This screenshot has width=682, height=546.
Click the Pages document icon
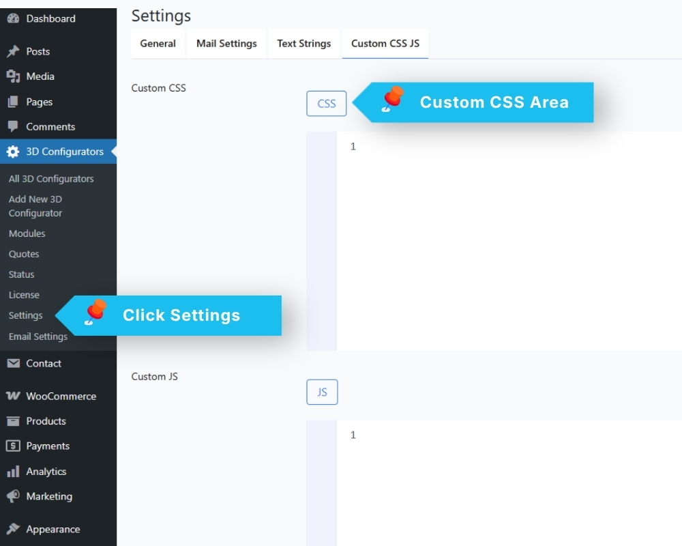pyautogui.click(x=13, y=102)
